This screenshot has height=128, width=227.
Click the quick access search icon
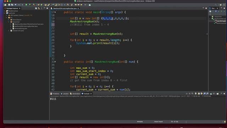click(216, 5)
